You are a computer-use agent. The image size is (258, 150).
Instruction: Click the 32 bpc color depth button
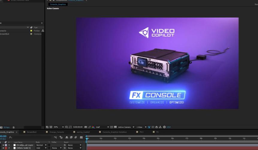(x=6, y=127)
